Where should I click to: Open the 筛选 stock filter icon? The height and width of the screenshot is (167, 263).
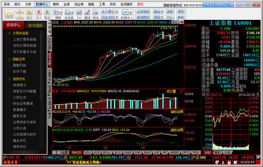click(x=95, y=12)
